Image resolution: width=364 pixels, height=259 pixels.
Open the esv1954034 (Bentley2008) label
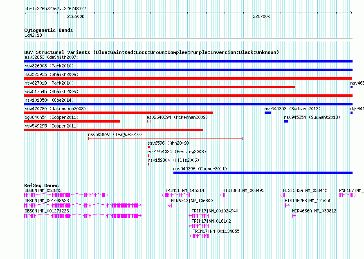coord(177,152)
